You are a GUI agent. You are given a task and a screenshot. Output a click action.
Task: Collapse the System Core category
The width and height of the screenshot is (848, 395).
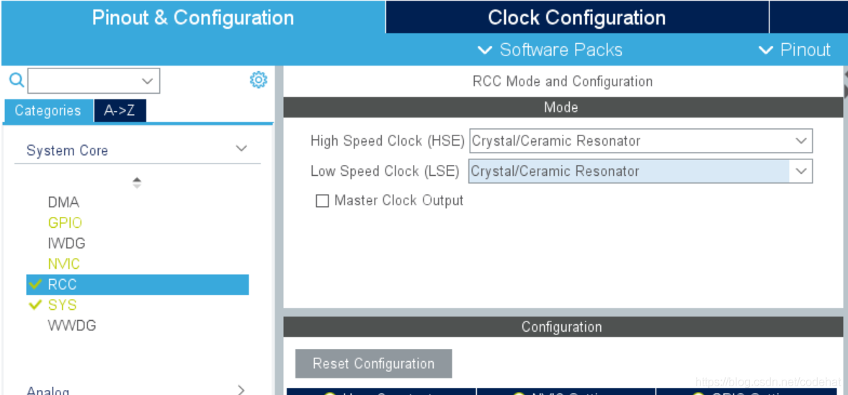point(241,148)
